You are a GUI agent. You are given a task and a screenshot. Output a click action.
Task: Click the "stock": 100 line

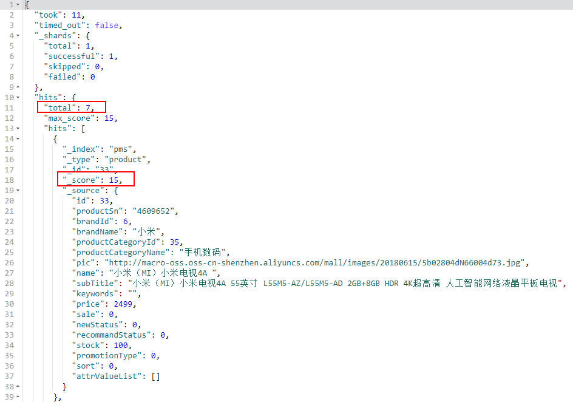101,346
